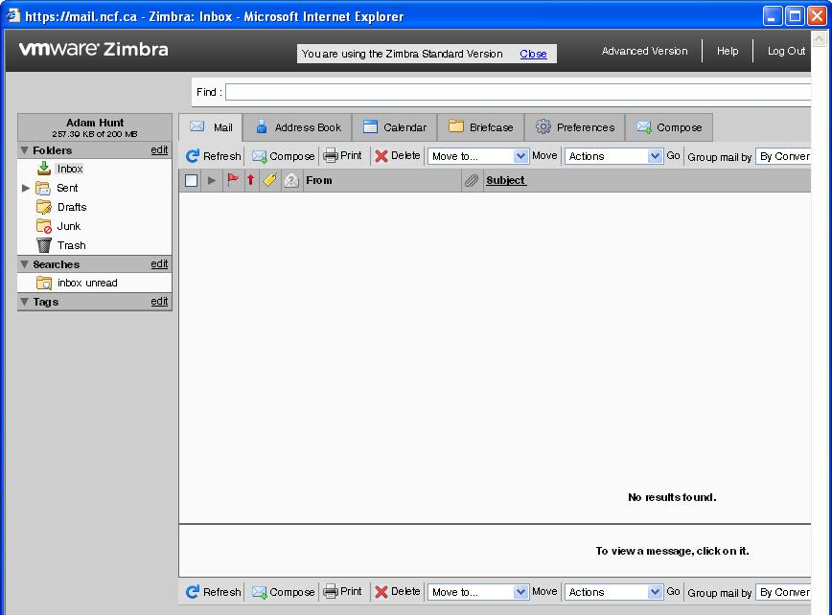Click the Advanced Version link
The width and height of the screenshot is (832, 615).
(644, 51)
